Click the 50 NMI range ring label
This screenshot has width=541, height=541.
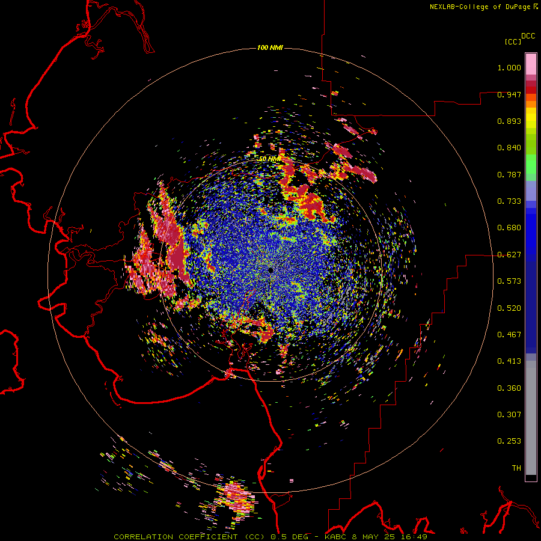coord(270,159)
